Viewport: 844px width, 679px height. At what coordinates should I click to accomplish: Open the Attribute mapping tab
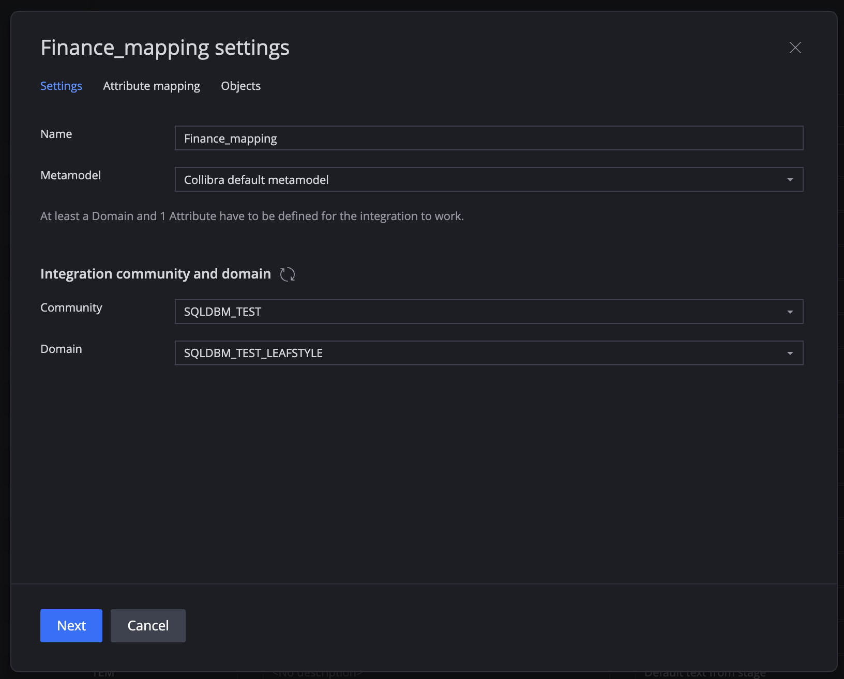[x=152, y=86]
